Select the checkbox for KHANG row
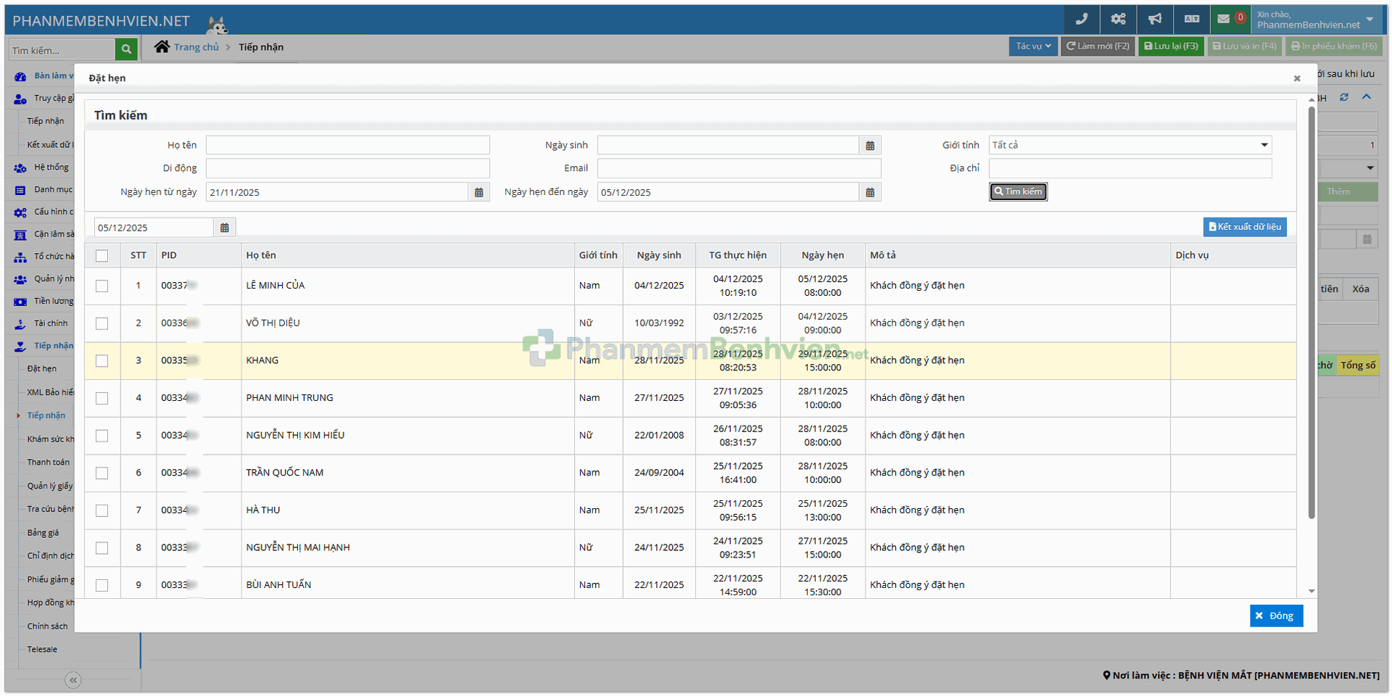This screenshot has height=696, width=1392. pyautogui.click(x=102, y=361)
